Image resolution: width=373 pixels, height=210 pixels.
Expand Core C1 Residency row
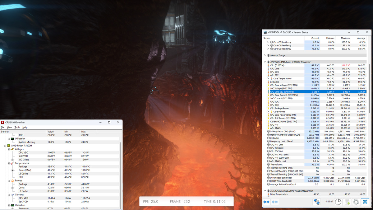pos(268,45)
